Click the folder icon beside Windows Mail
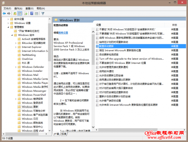This screenshot has height=142, width=188. (x=19, y=75)
